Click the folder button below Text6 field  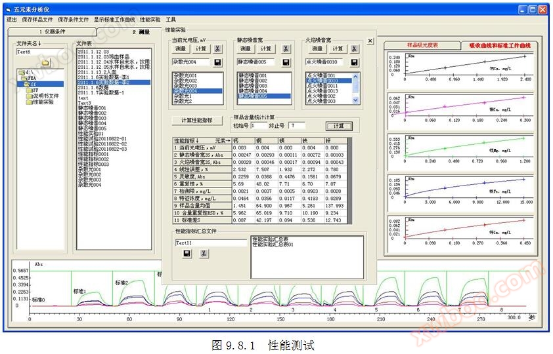[x=45, y=62]
